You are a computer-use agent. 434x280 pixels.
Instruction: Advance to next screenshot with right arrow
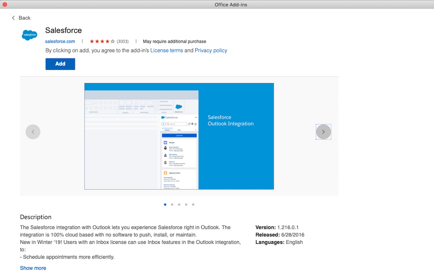[323, 132]
